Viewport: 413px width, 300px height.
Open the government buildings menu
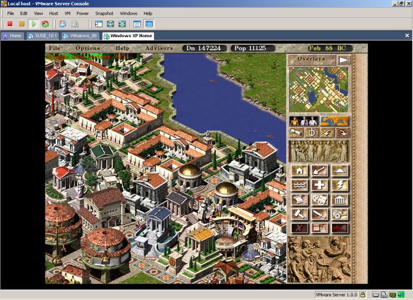[340, 200]
